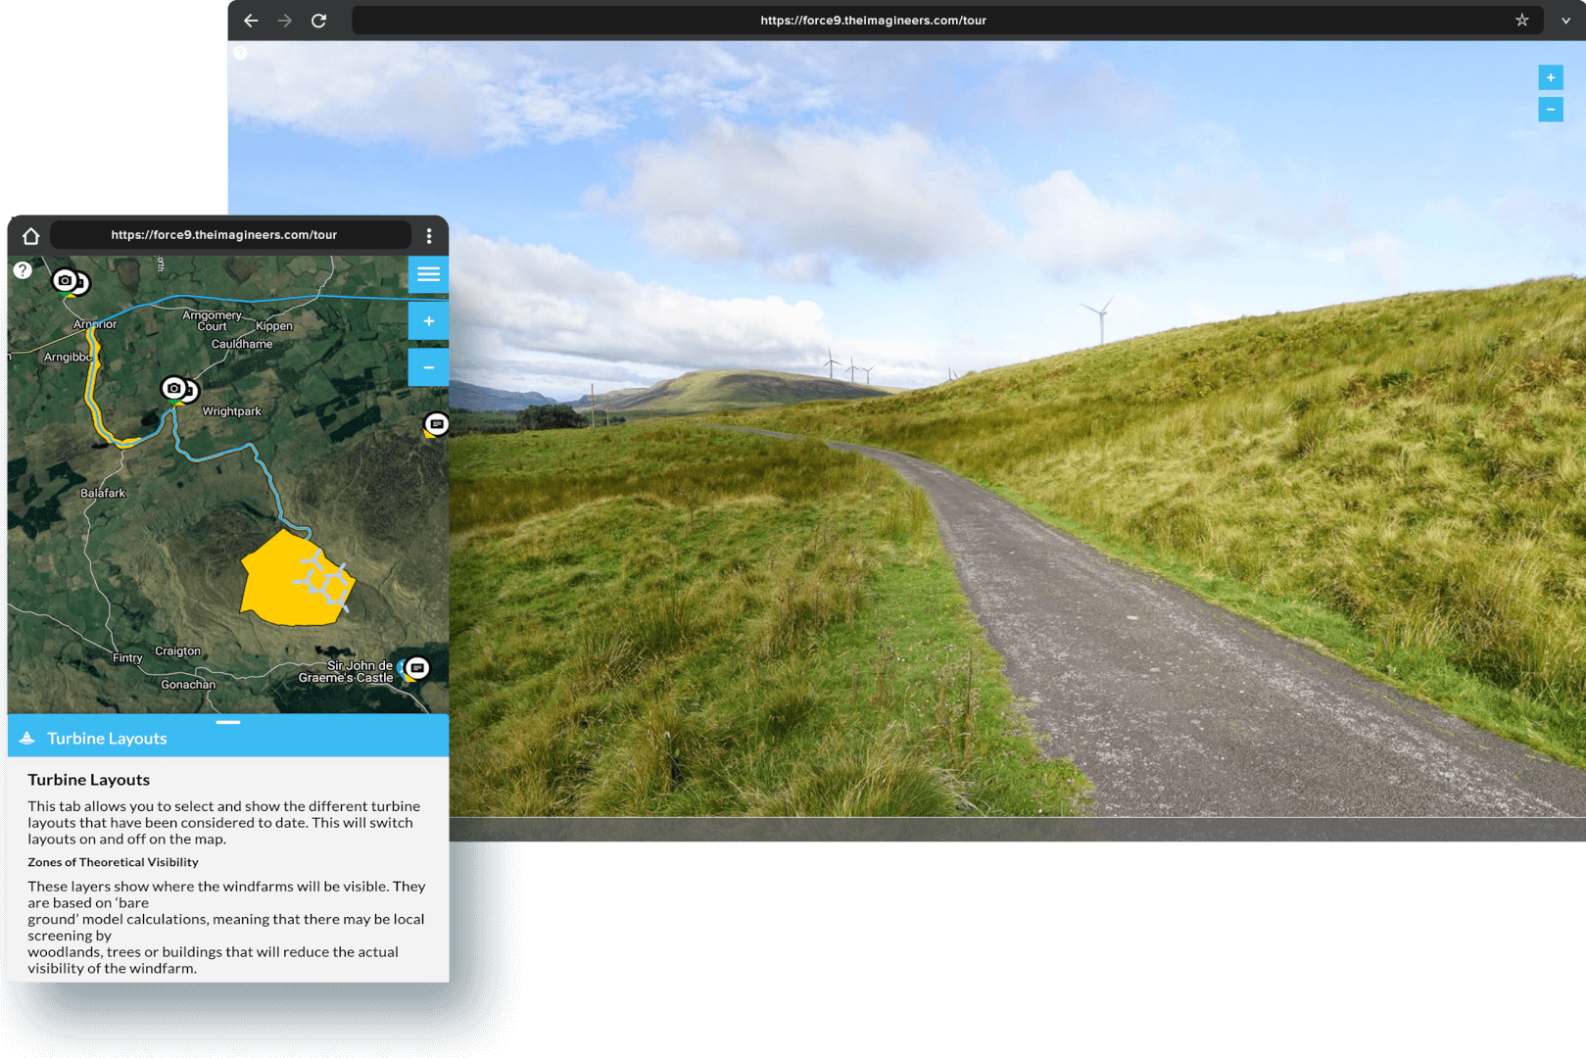Bookmark the page with the star icon
The image size is (1586, 1058).
(x=1521, y=21)
